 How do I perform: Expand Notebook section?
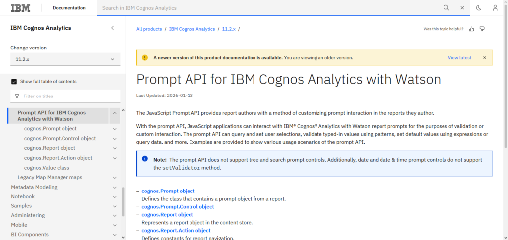(x=115, y=197)
